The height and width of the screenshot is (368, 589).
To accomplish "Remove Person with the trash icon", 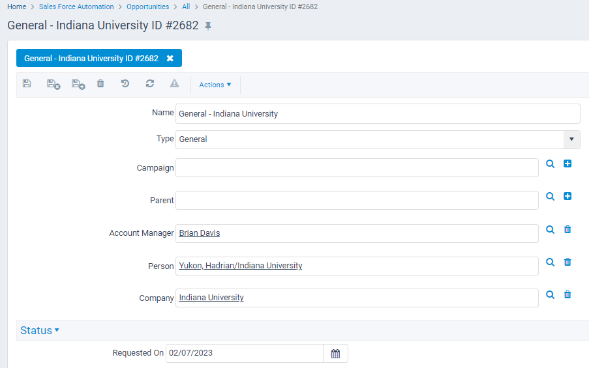I will [x=567, y=262].
